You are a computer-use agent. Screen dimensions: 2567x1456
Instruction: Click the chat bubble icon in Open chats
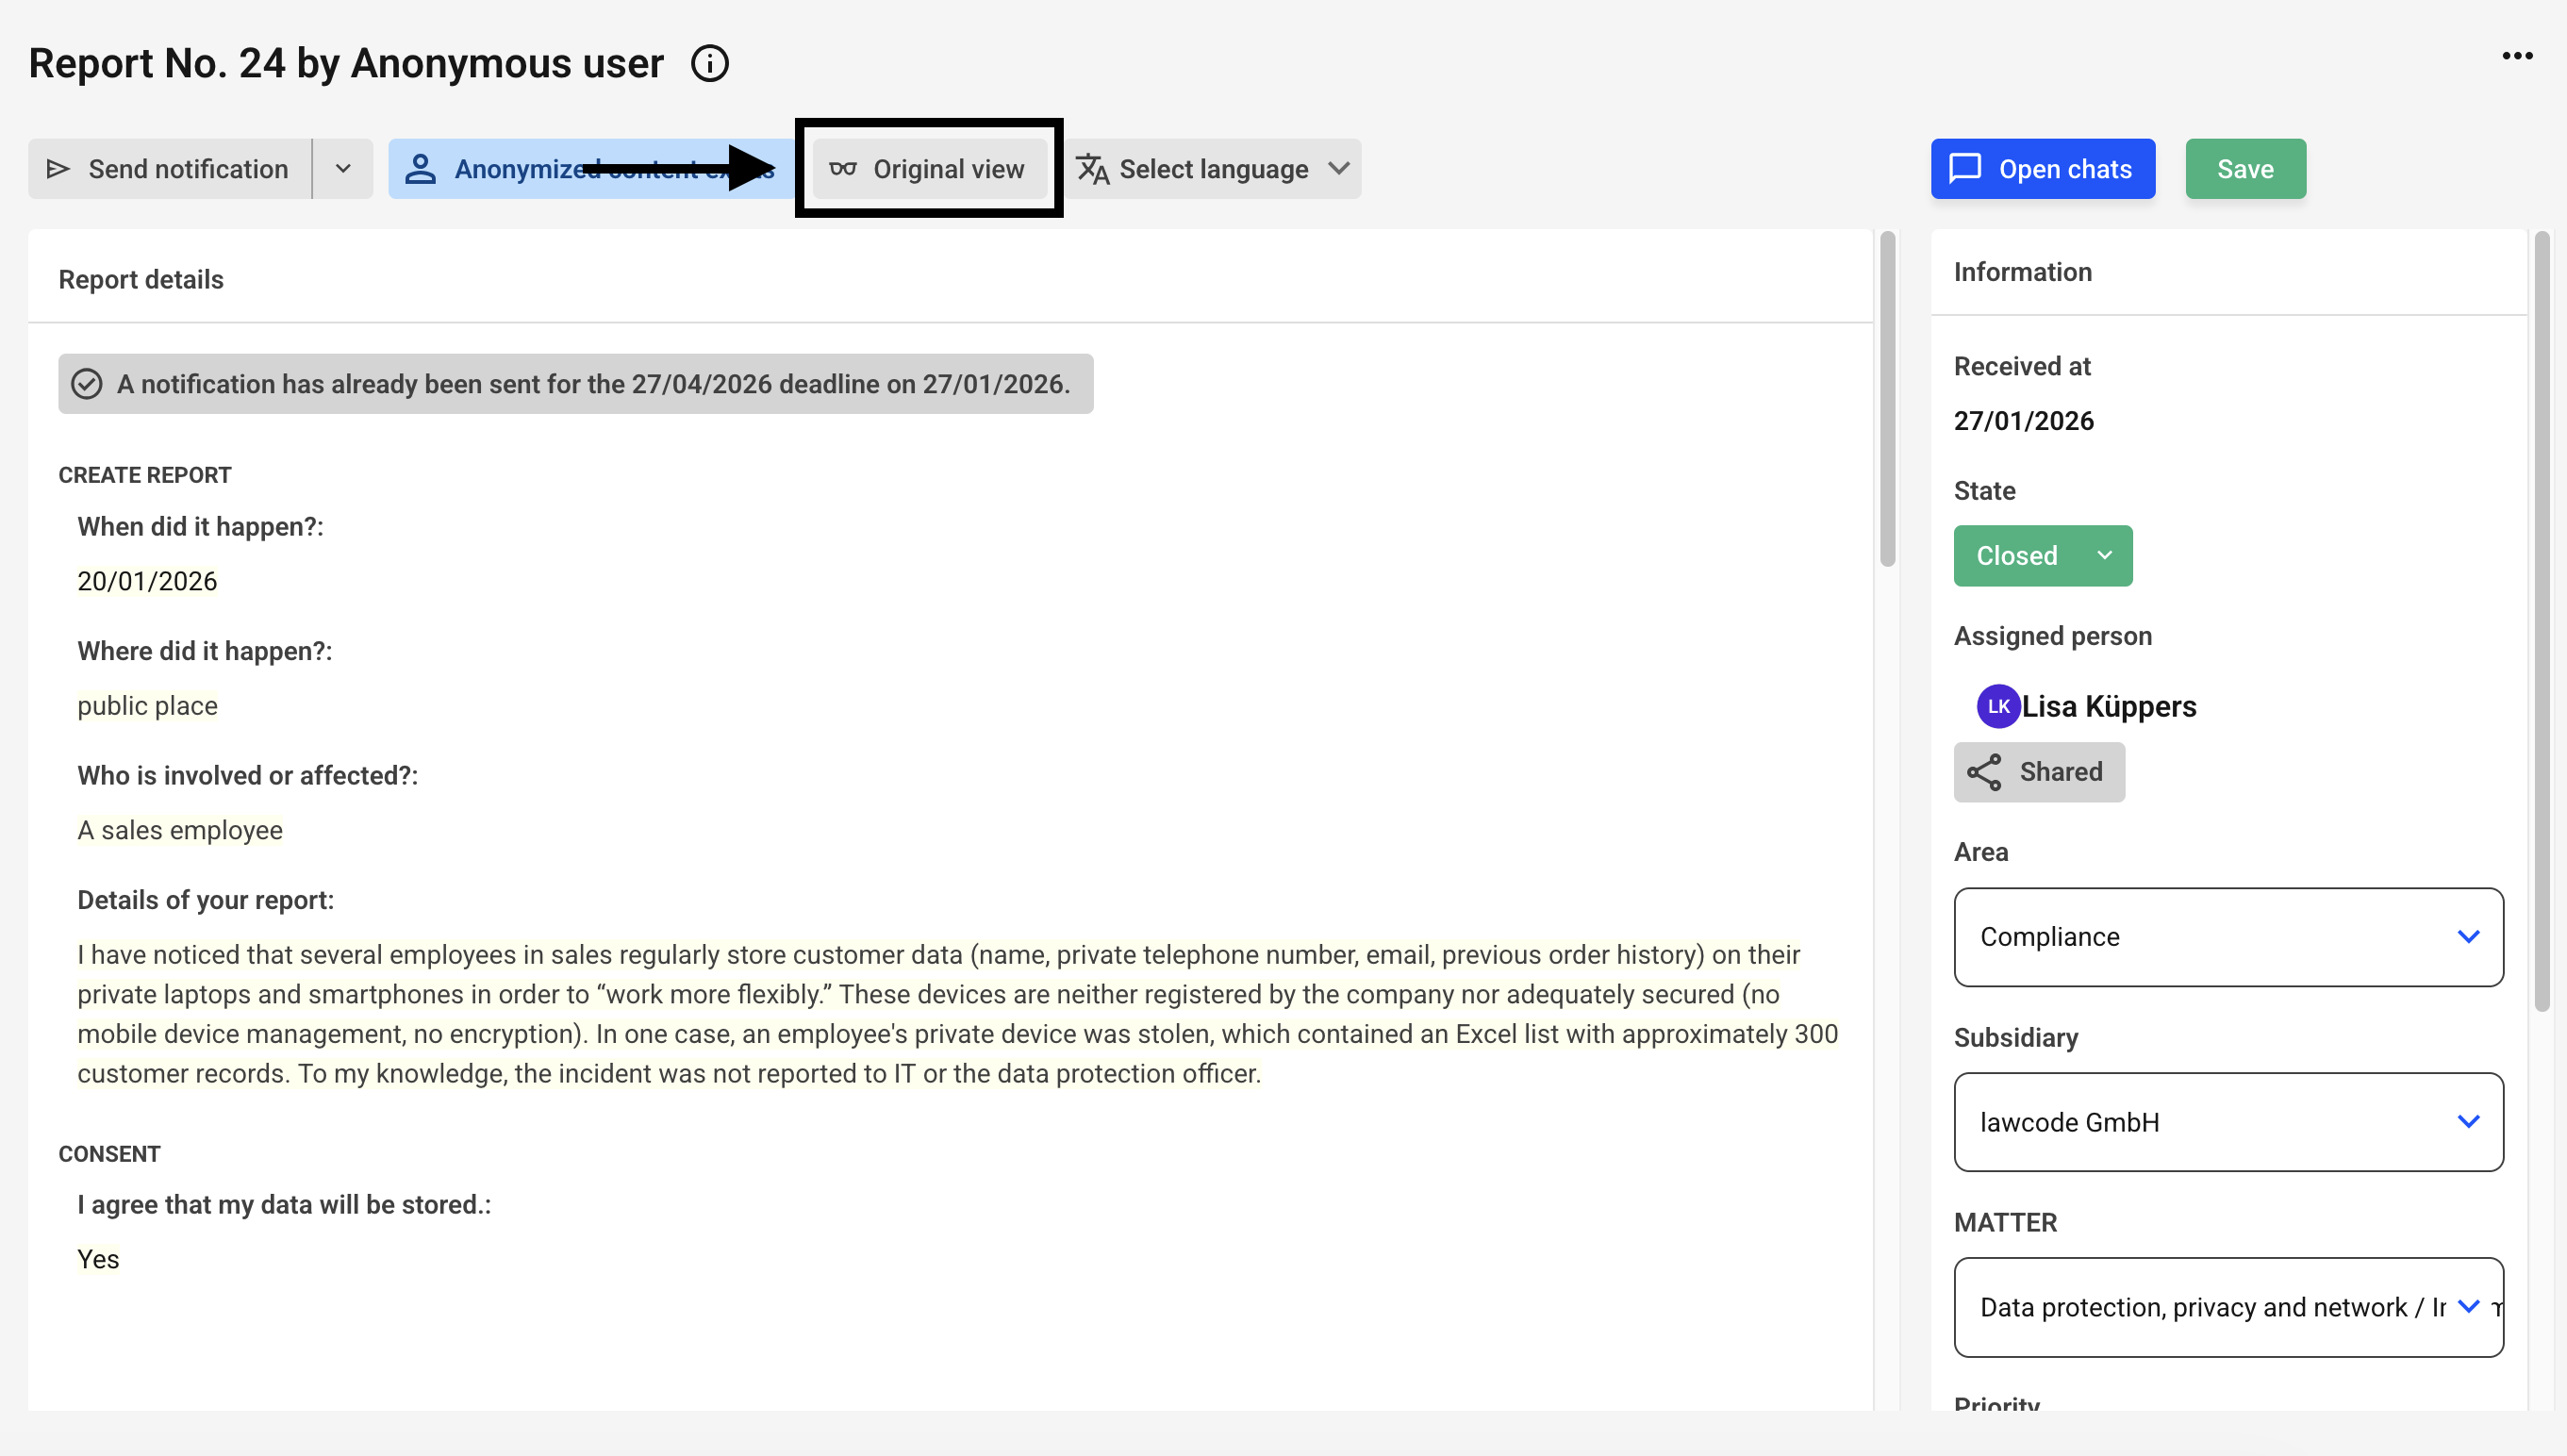point(1965,168)
